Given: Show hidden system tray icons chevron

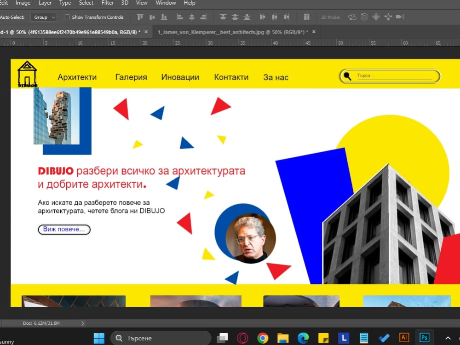Looking at the screenshot, I should click(448, 338).
